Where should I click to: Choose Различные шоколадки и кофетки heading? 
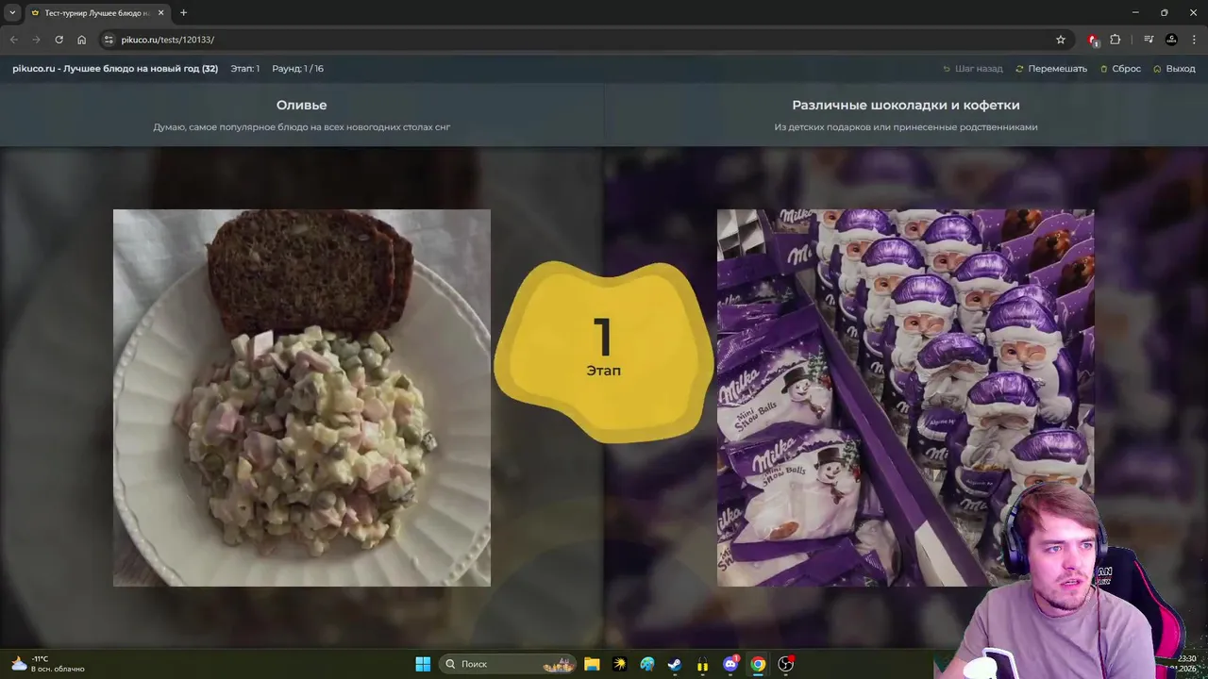[x=906, y=105]
